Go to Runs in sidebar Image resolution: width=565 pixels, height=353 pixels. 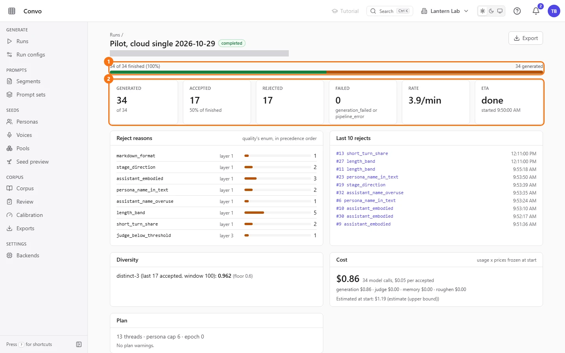44,41
